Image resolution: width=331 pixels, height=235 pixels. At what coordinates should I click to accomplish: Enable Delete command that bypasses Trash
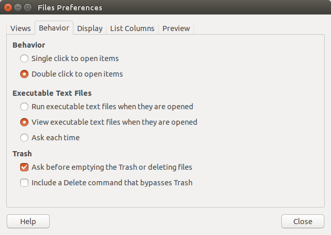(x=24, y=183)
